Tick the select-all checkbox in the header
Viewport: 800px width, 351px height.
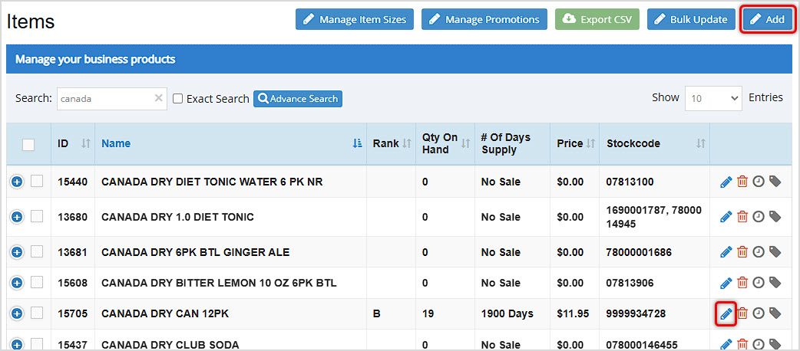28,145
